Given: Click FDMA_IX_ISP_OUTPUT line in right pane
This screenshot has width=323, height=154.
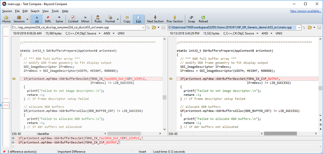Looking at the screenshot, I should tap(247, 79).
